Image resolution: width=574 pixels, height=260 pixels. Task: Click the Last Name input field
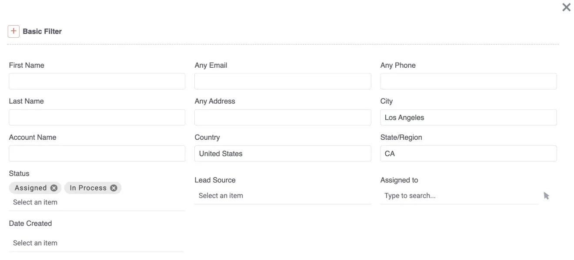pyautogui.click(x=97, y=117)
